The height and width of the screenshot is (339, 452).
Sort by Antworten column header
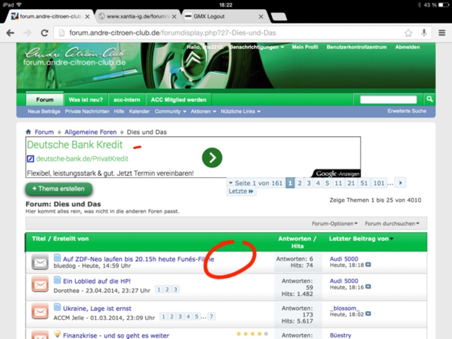pos(294,238)
